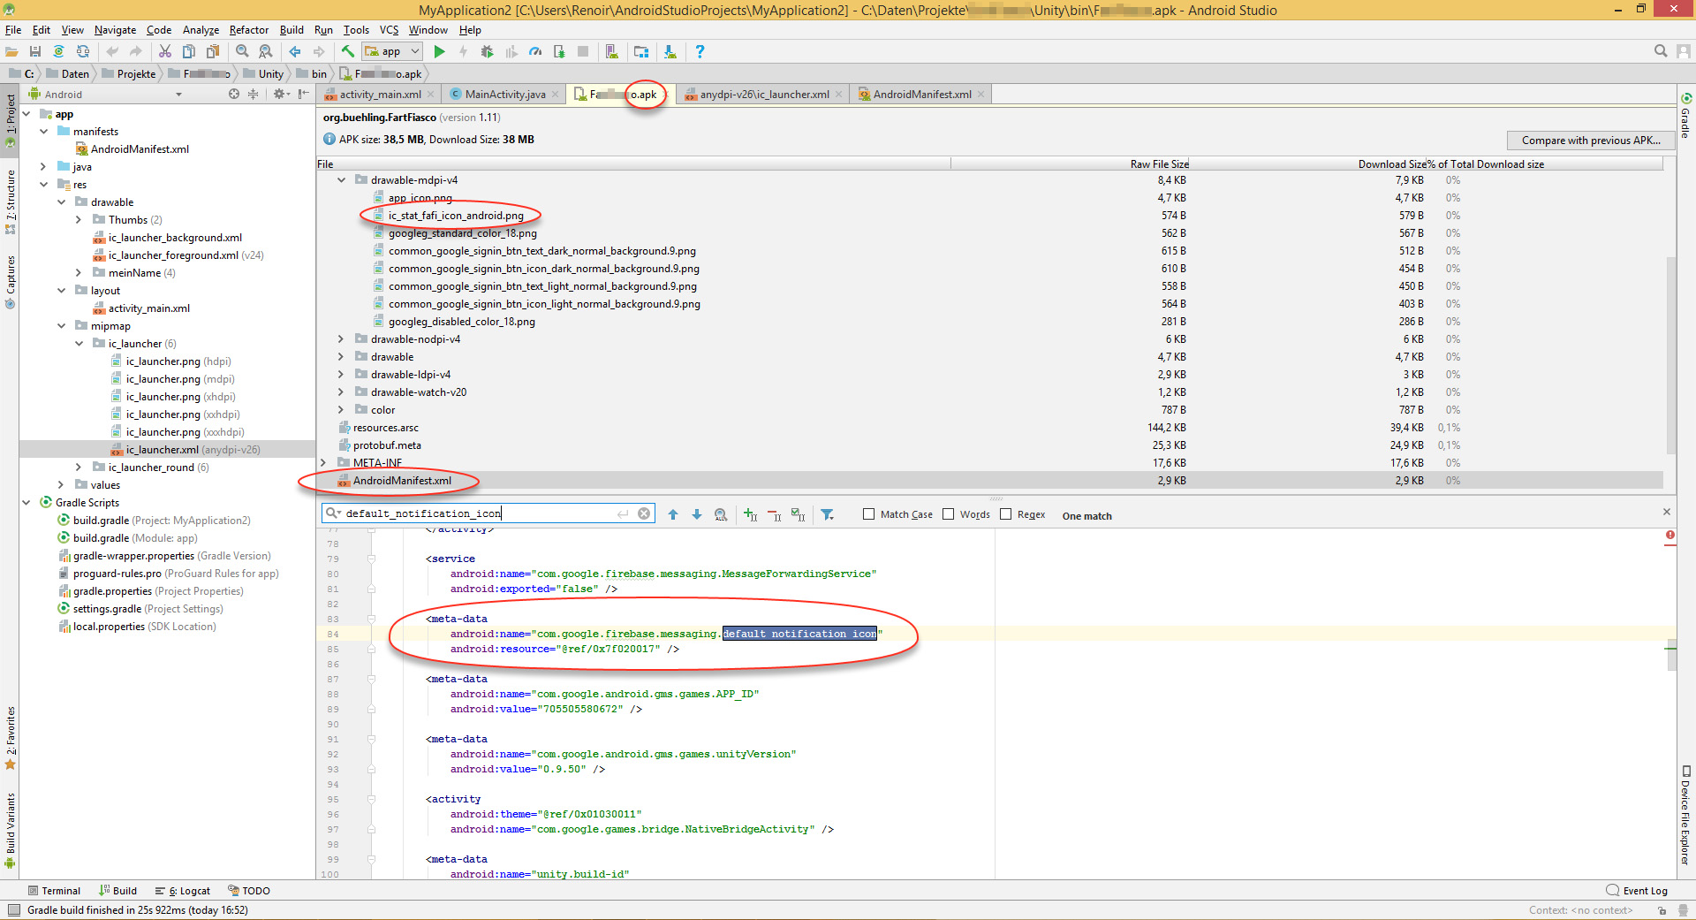
Task: Open the Help question mark icon
Action: click(x=700, y=52)
